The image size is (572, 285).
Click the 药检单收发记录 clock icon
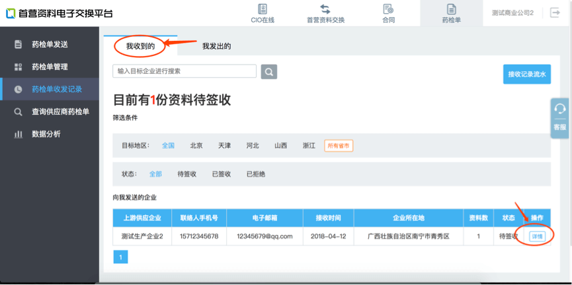click(x=18, y=90)
